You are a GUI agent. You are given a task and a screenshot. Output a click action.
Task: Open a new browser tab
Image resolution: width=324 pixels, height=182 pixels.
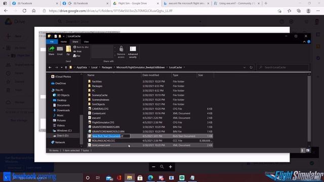tap(266, 4)
